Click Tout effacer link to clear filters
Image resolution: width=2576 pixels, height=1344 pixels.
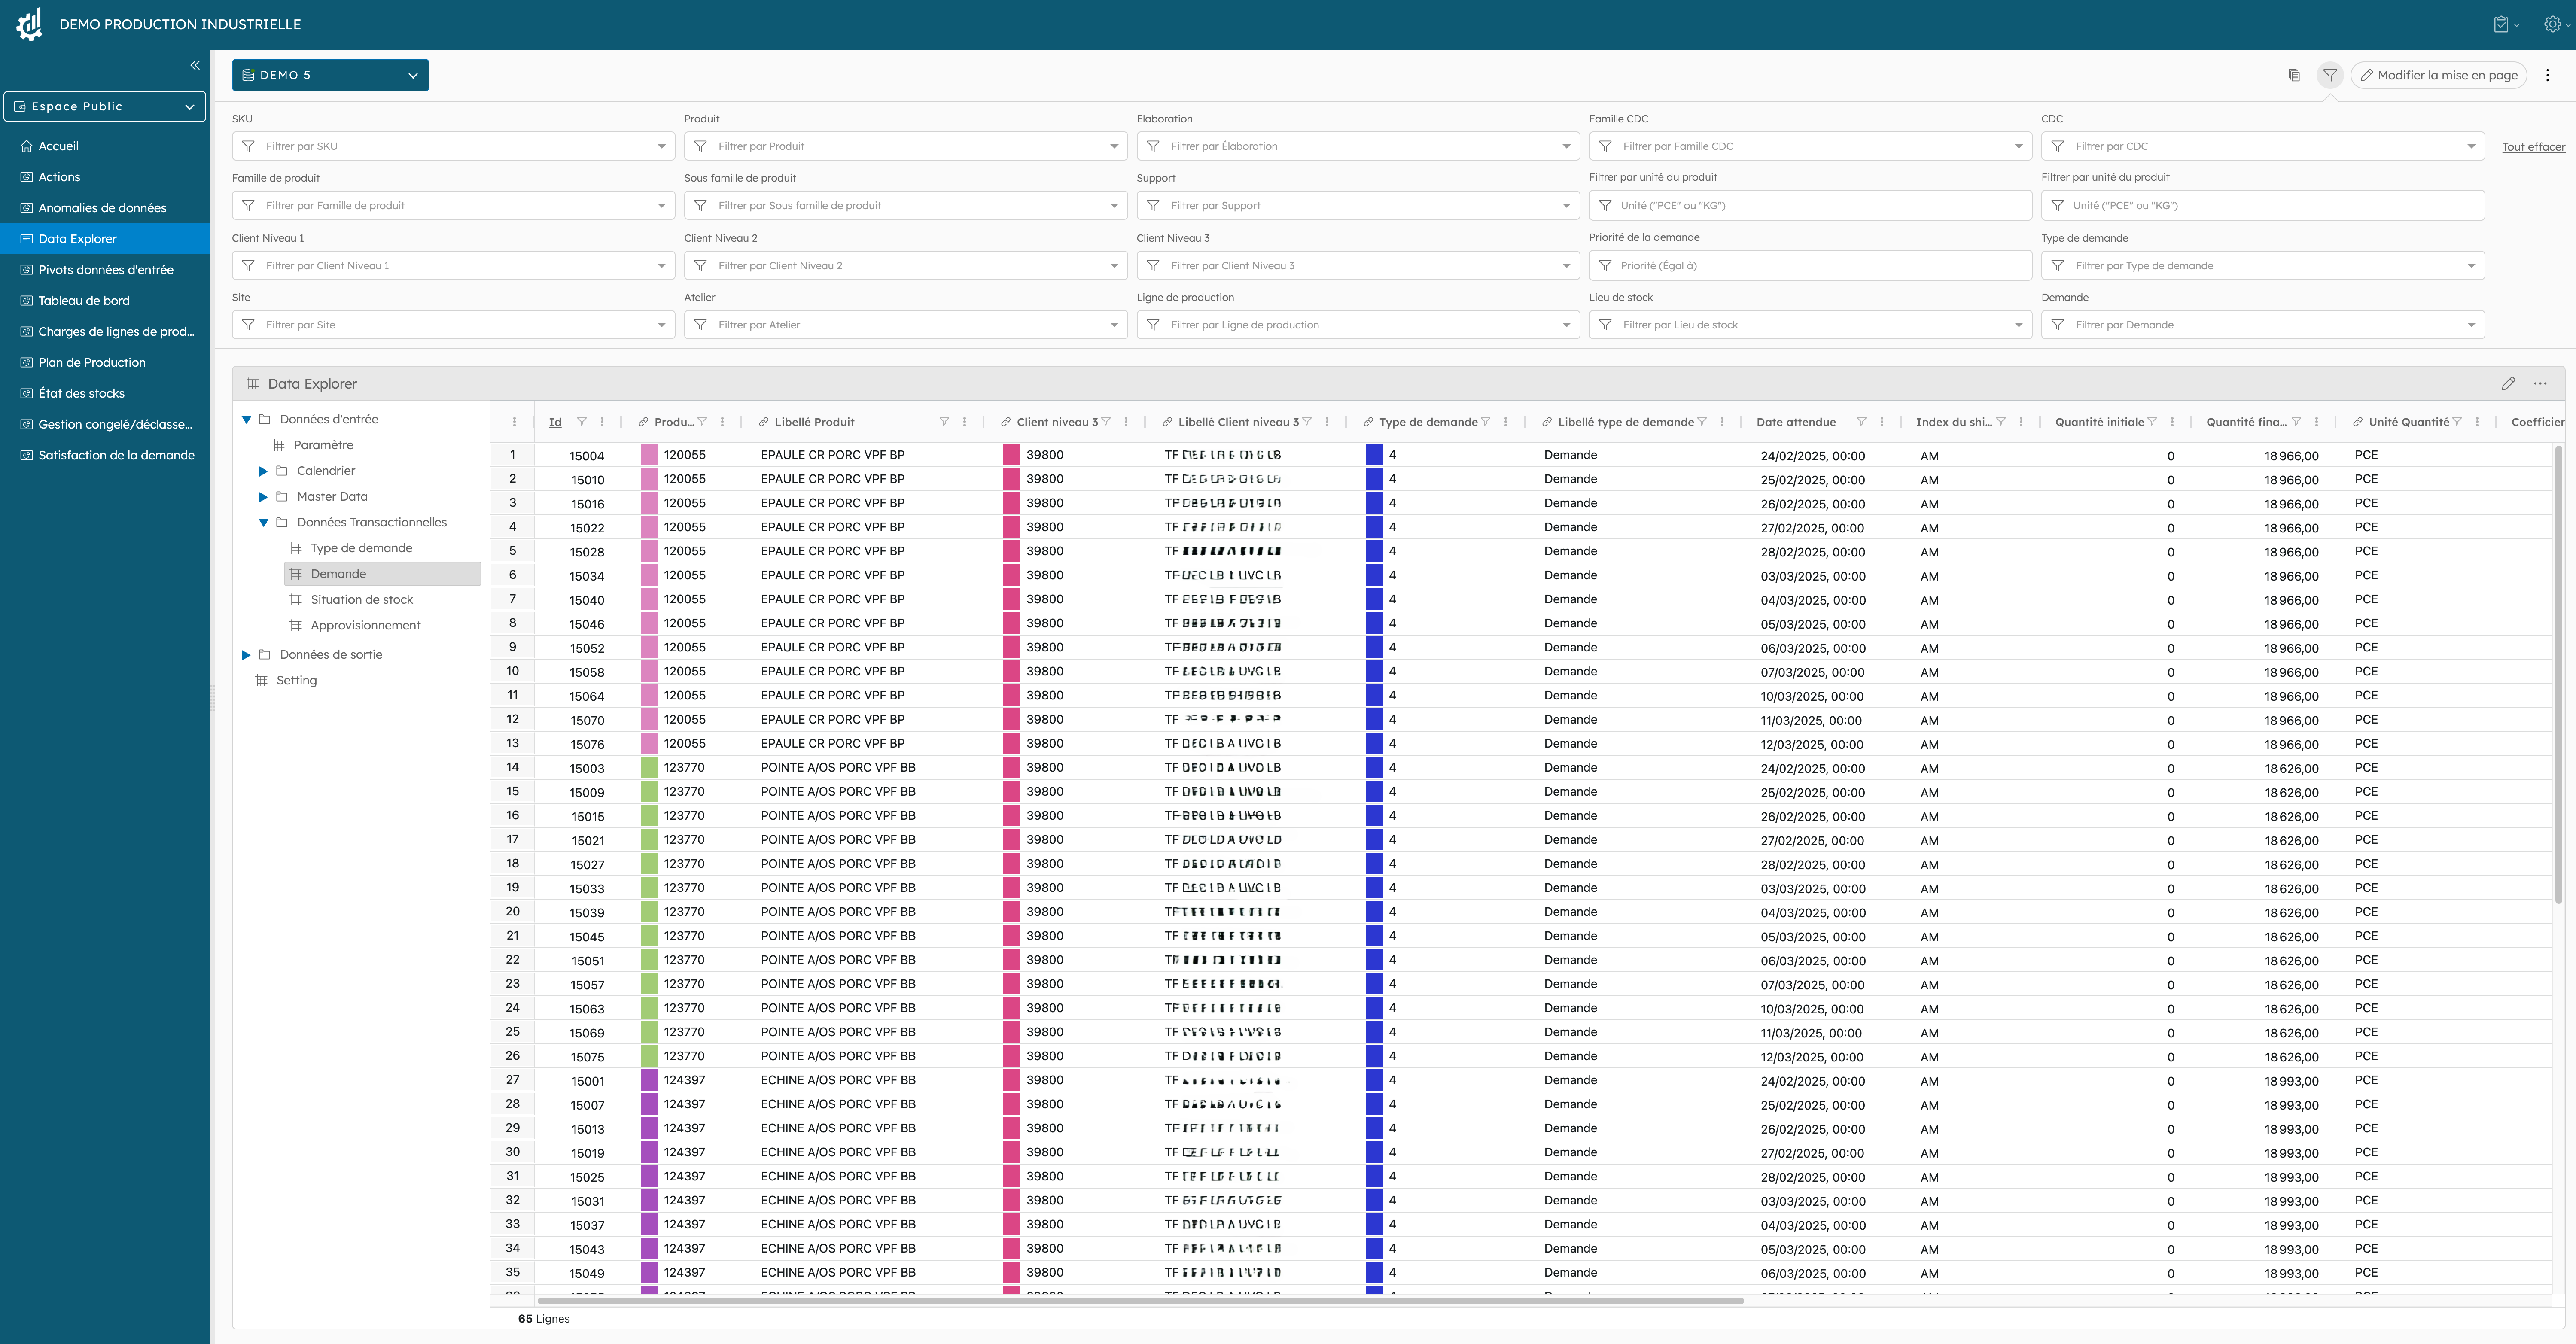[2533, 147]
